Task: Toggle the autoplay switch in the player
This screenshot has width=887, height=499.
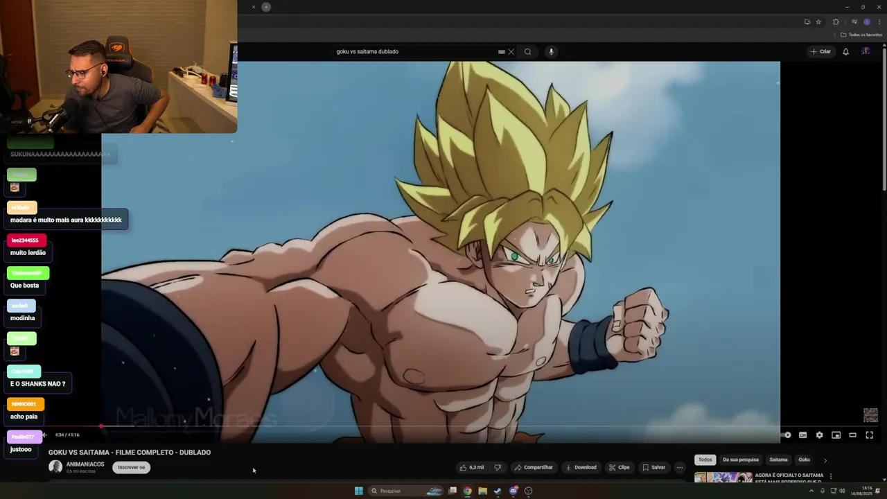Action: (x=786, y=435)
